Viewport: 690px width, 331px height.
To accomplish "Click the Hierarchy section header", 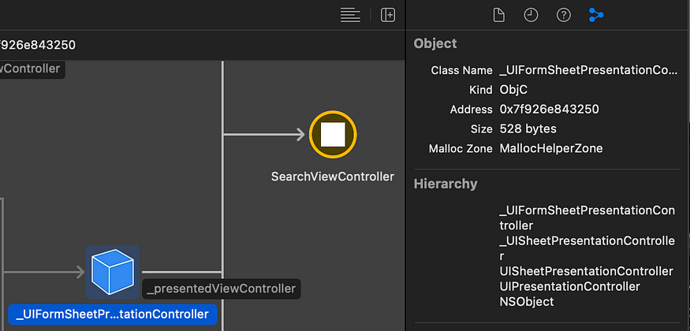I will (446, 184).
